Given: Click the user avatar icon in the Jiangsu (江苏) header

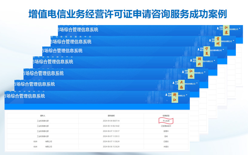Looking at the screenshot, I should 218,28.
